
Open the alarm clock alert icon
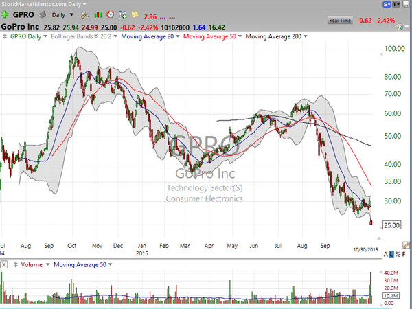[111, 14]
